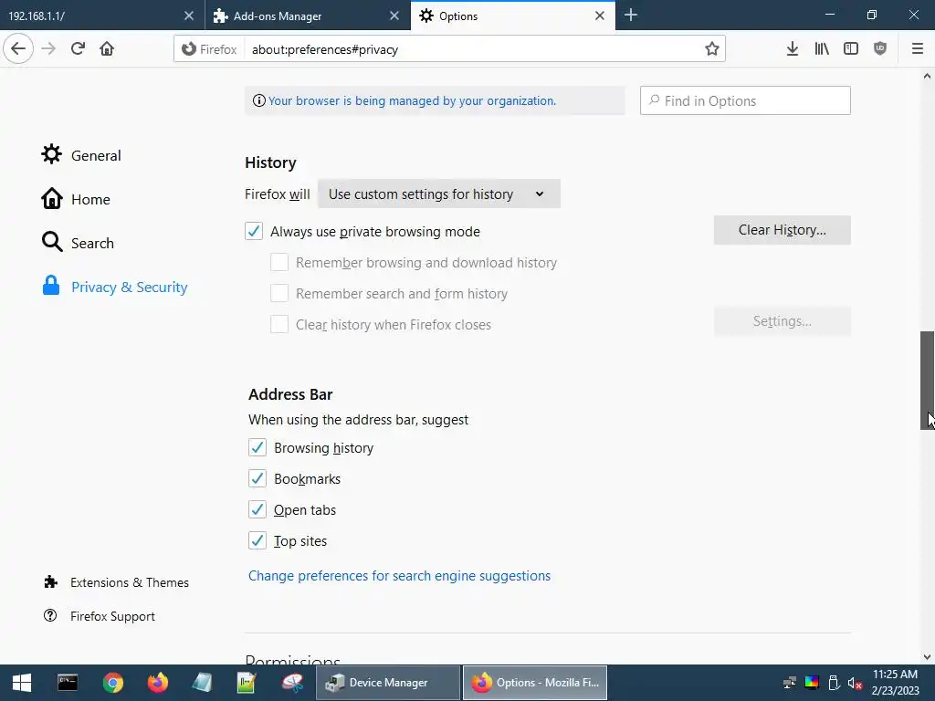Select Privacy & Security category
Image resolution: width=935 pixels, height=701 pixels.
tap(114, 287)
